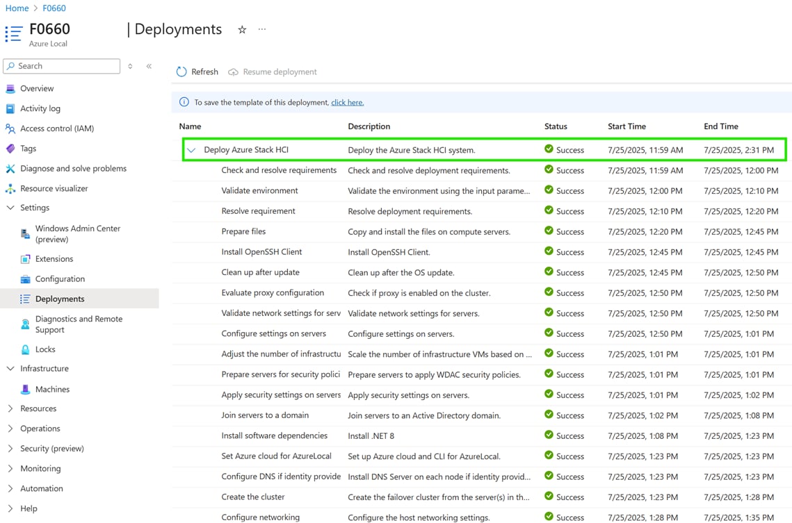Click the F0660 resource list icon in header

click(x=14, y=34)
